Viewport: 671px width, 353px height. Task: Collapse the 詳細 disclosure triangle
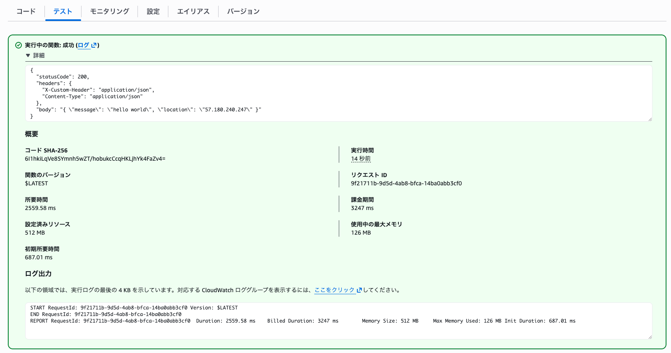click(x=28, y=55)
